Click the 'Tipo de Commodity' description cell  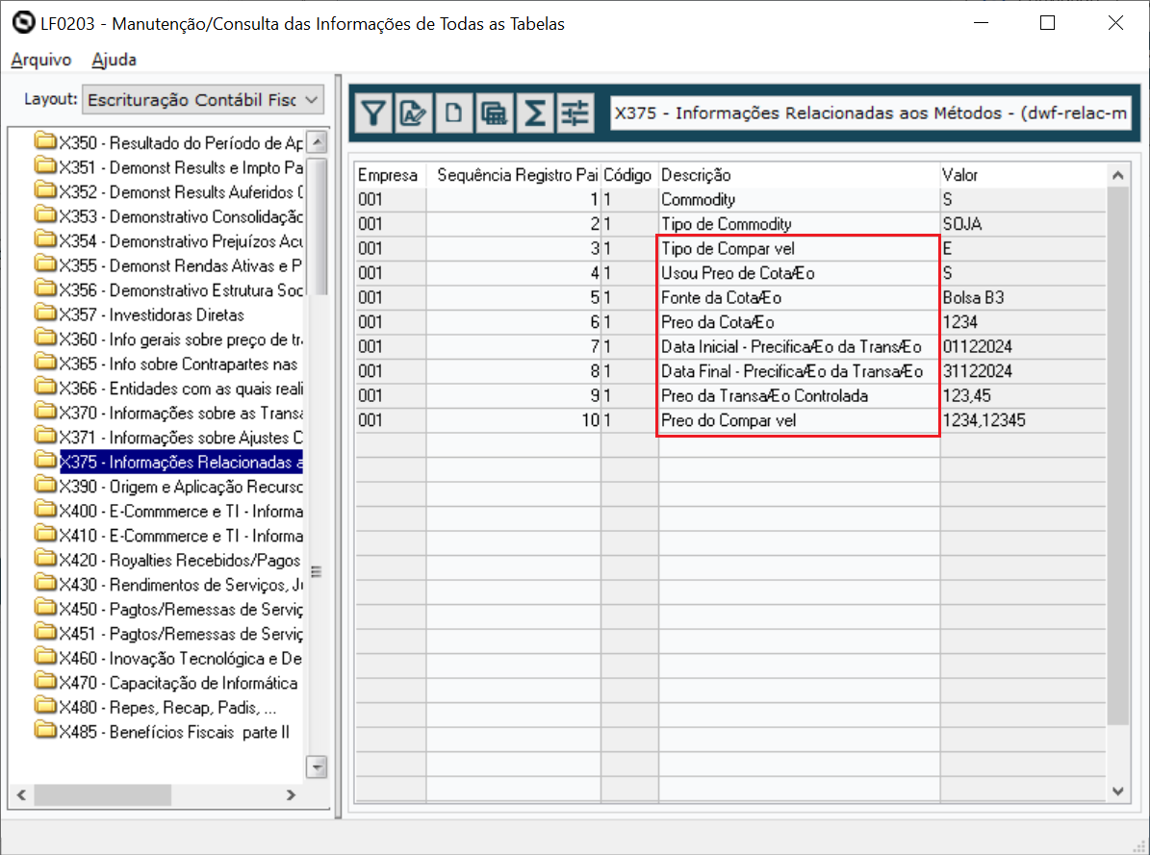(800, 224)
